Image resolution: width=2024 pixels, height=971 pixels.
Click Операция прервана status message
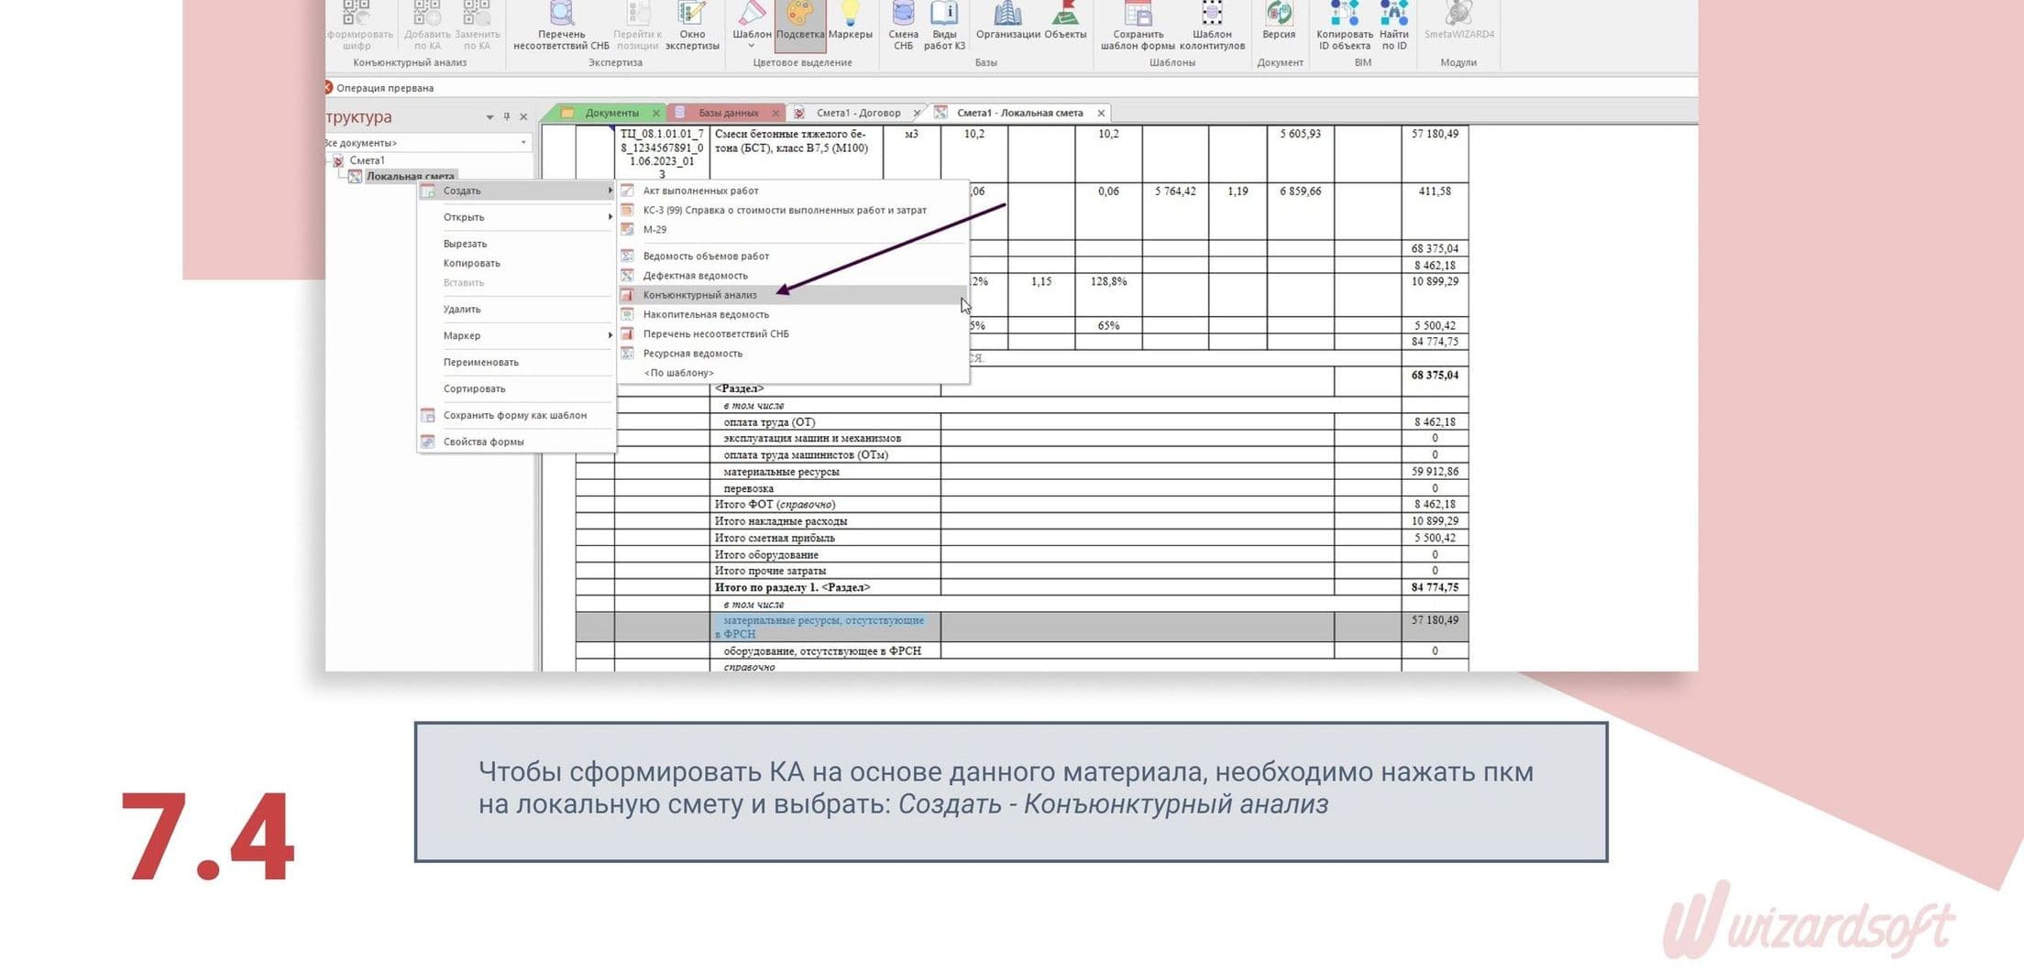pyautogui.click(x=384, y=88)
